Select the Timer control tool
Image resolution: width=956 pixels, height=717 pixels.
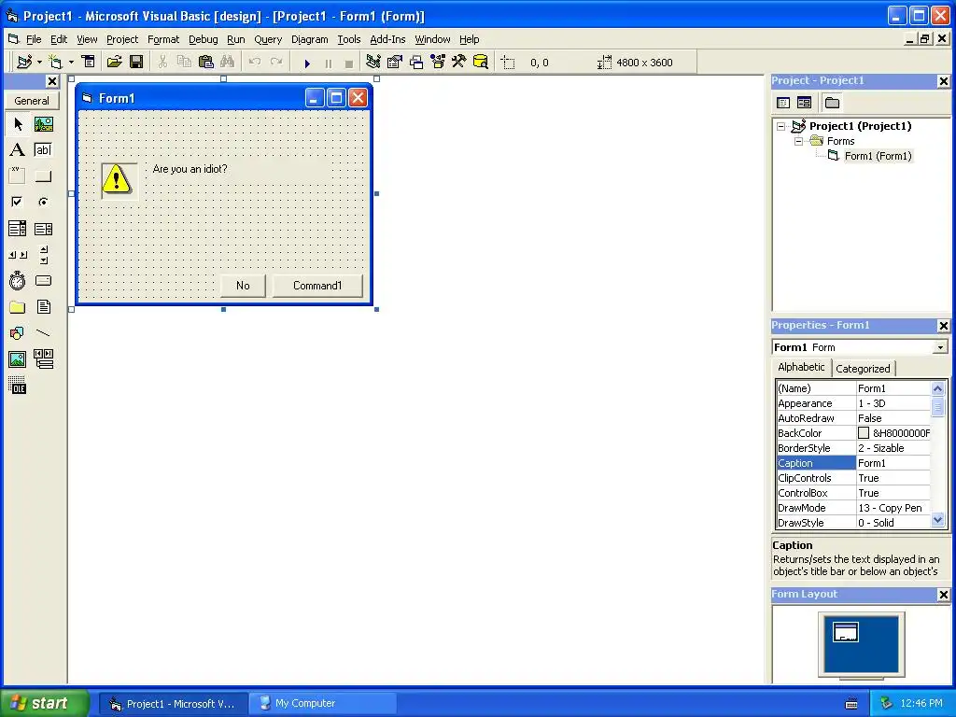coord(18,280)
